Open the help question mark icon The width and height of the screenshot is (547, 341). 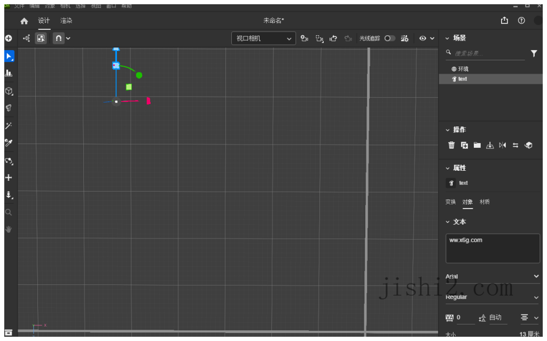(521, 21)
